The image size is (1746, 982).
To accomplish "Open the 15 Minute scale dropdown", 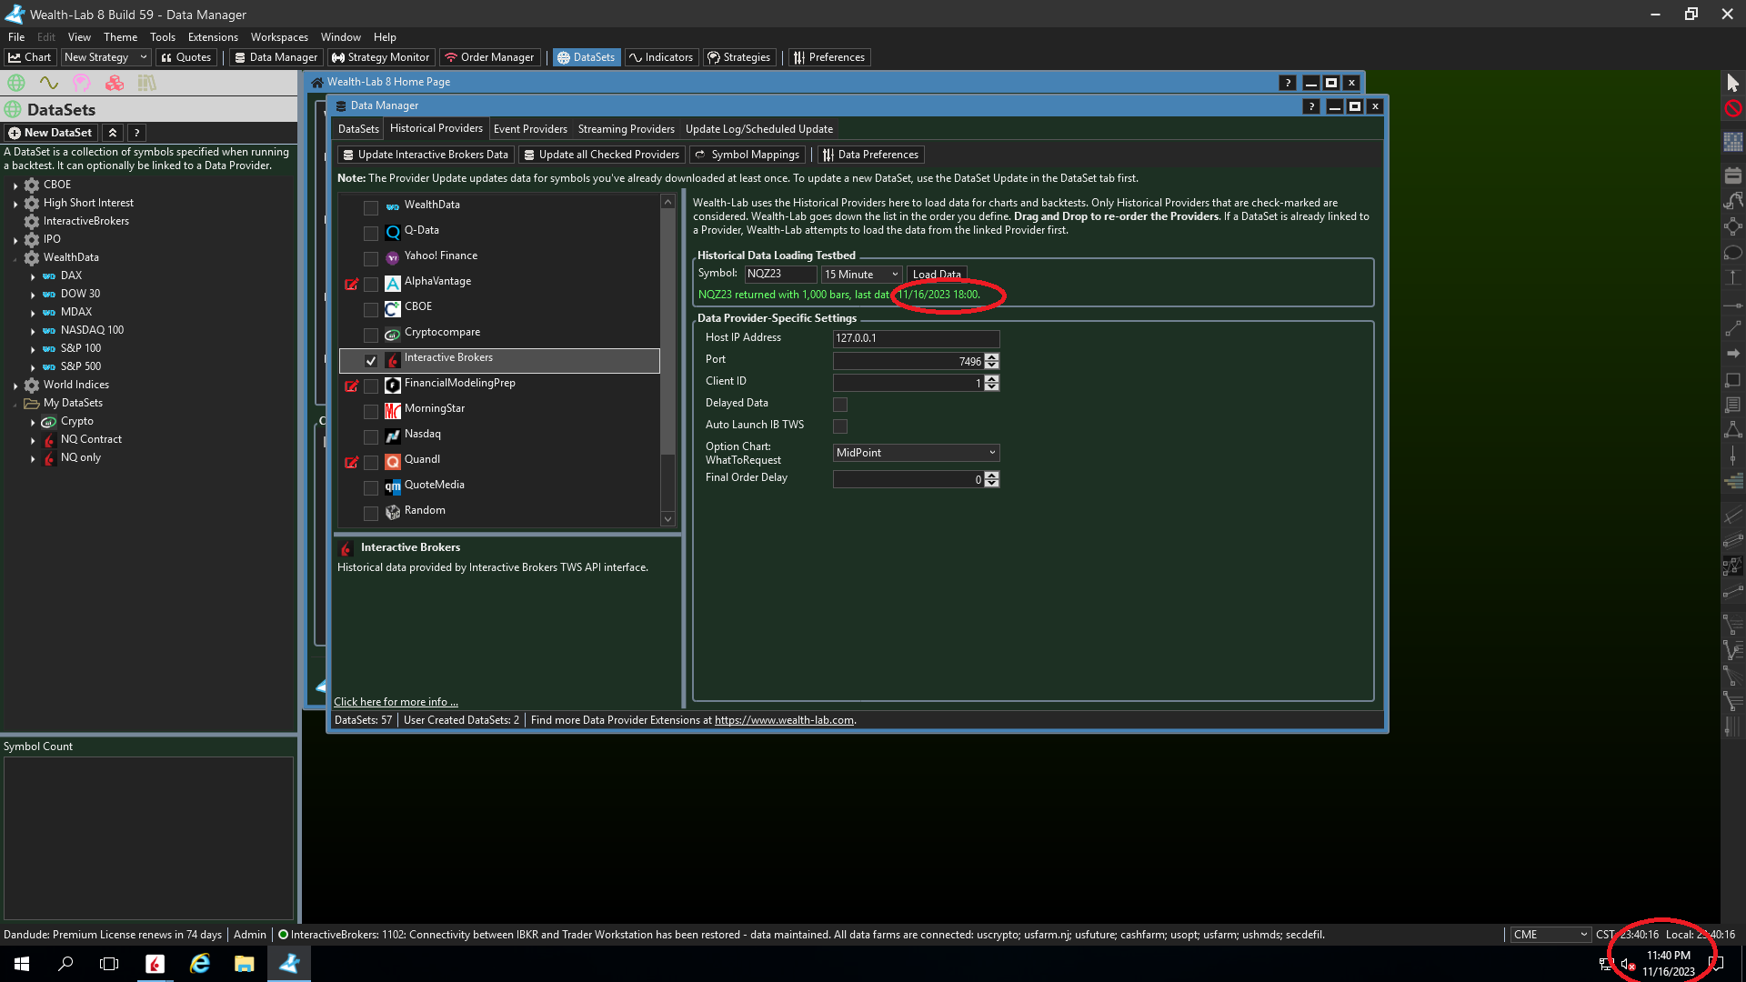I will point(861,274).
